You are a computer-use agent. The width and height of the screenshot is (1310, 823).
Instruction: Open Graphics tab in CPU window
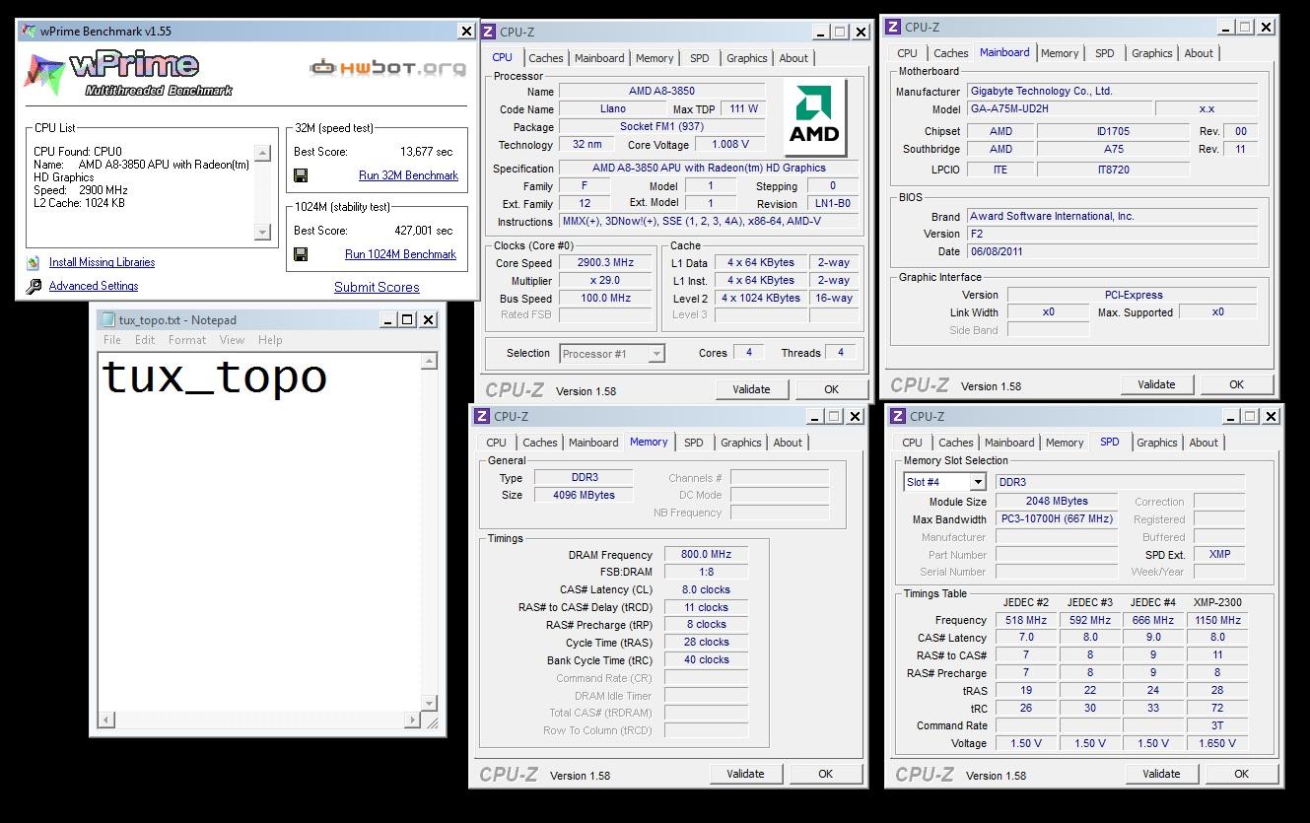[x=746, y=58]
